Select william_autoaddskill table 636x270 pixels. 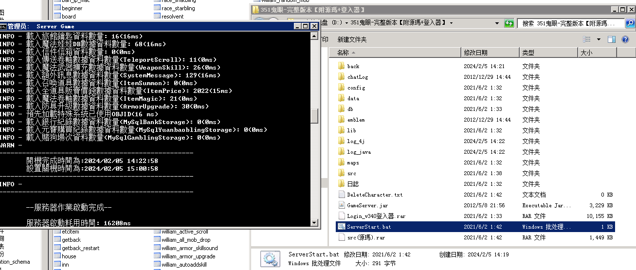(x=181, y=264)
